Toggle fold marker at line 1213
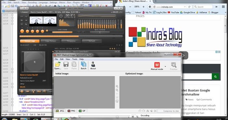The image size is (228, 120). [12, 21]
